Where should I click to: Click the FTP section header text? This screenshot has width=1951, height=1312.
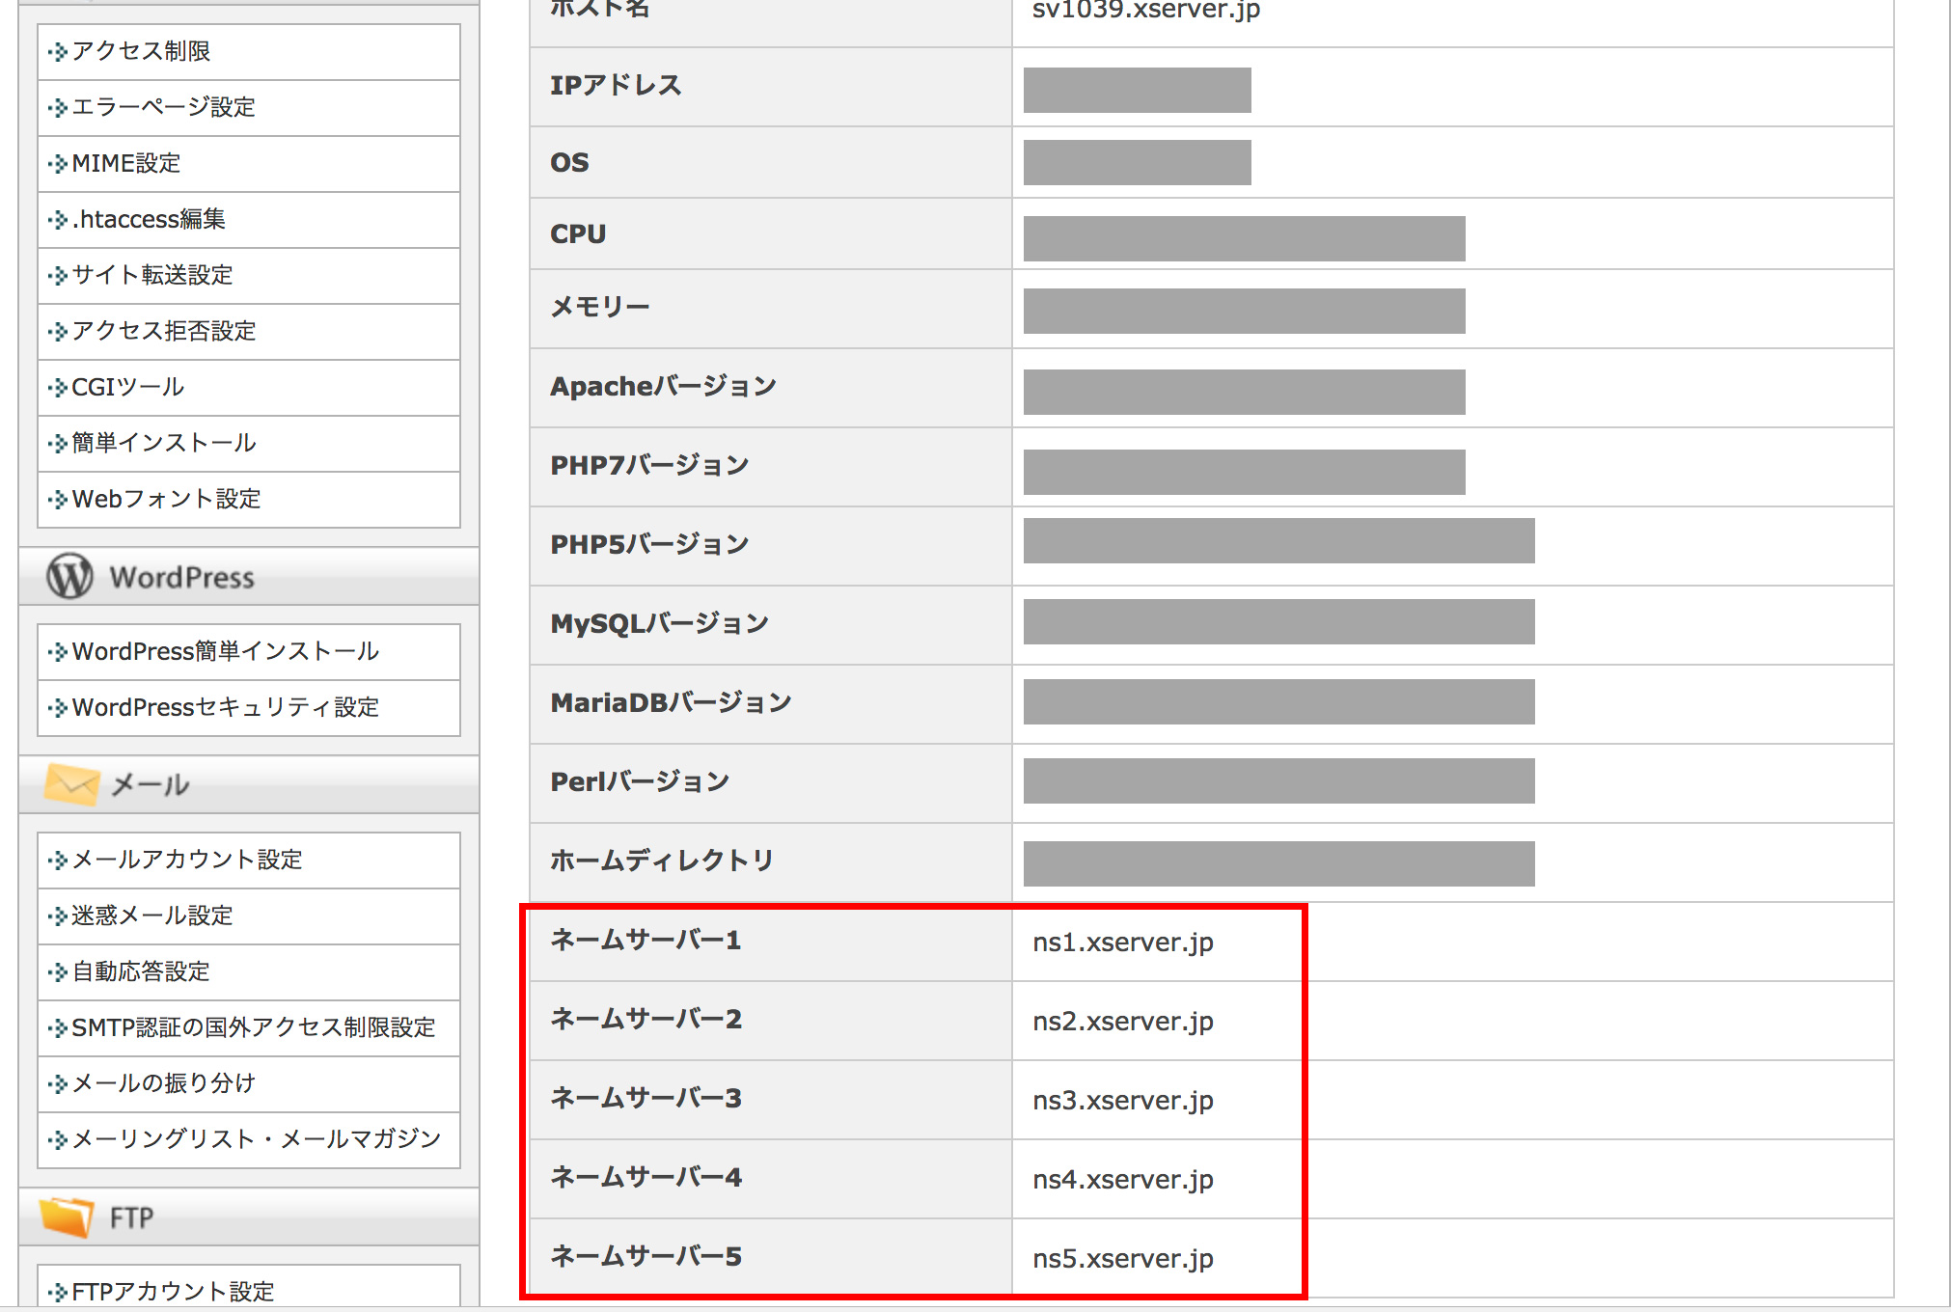click(x=131, y=1217)
